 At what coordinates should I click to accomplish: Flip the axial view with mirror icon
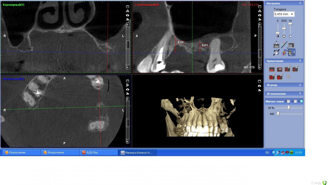tap(127, 85)
